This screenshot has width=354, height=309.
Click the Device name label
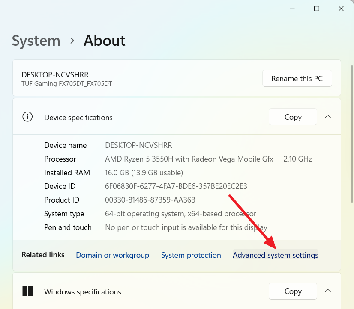pos(65,145)
